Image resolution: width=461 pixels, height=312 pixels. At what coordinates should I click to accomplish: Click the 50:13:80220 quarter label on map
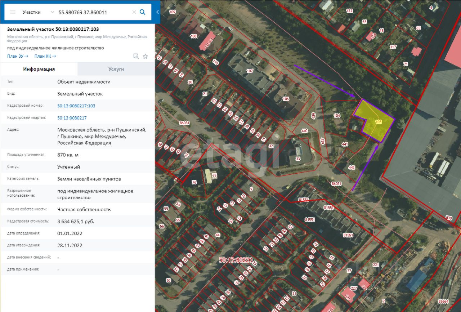tap(236, 260)
